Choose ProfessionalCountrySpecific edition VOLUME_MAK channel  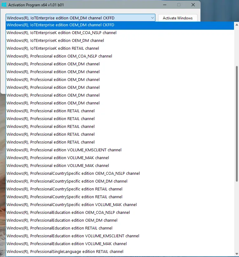[x=120, y=205]
